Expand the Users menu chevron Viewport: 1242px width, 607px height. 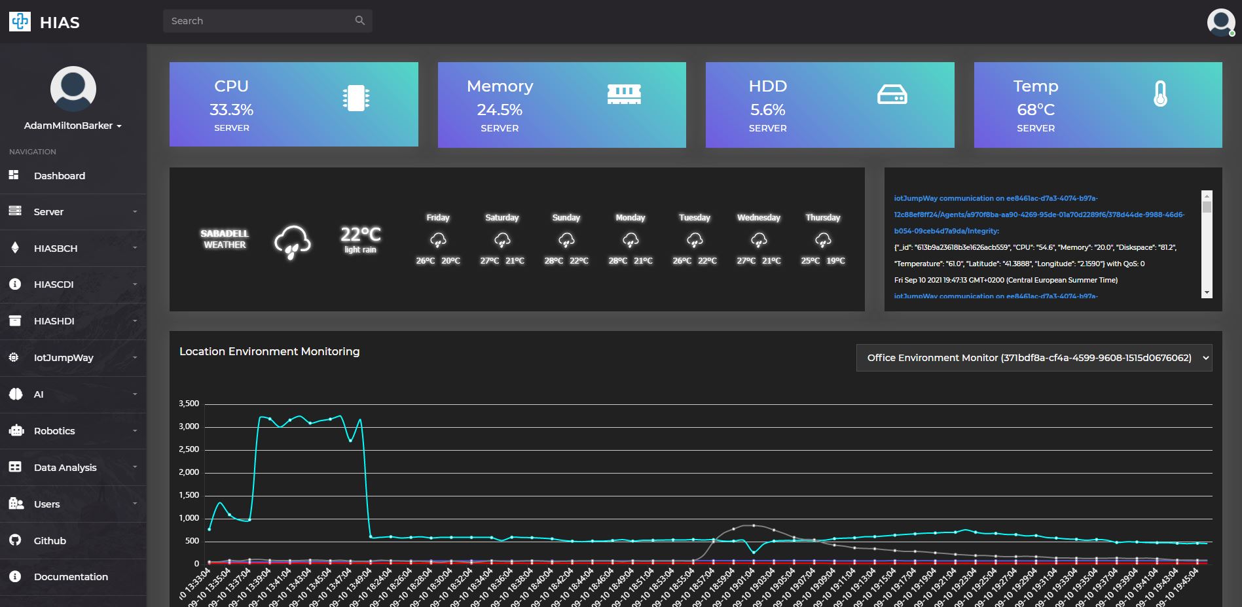pyautogui.click(x=135, y=504)
